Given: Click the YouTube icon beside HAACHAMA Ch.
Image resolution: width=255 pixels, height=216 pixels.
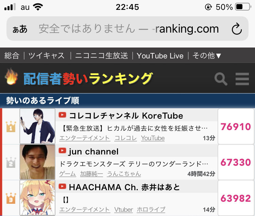Looking at the screenshot, I should (62, 186).
